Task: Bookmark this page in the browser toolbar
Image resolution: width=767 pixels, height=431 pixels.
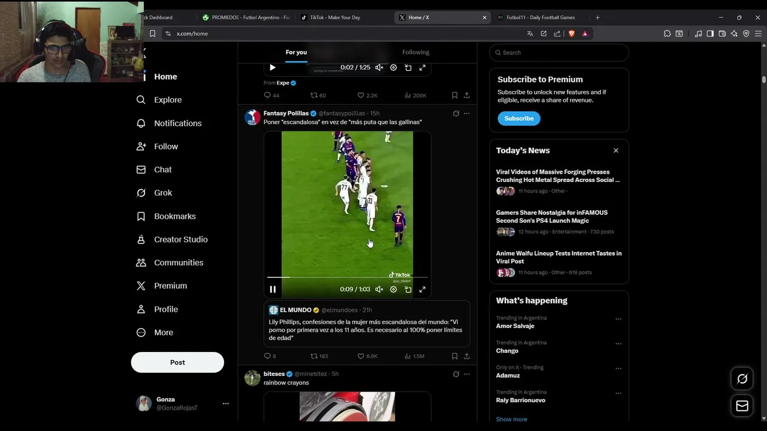Action: click(x=152, y=34)
